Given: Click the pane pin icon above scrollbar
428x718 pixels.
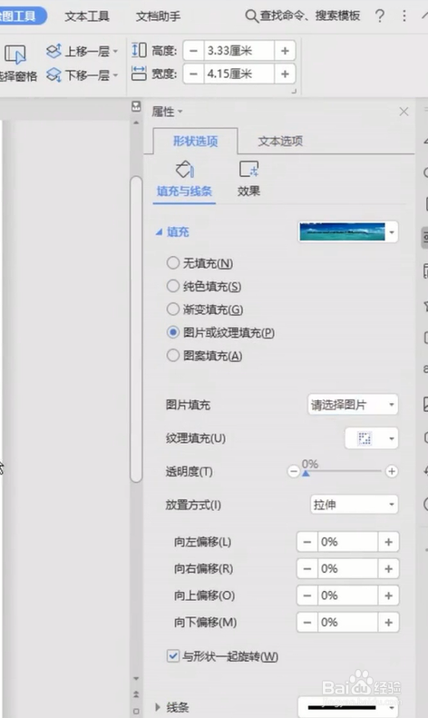Looking at the screenshot, I should pos(136,106).
